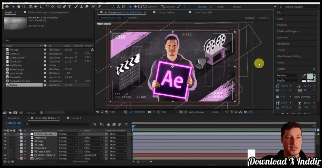The image size is (322, 168).
Task: Toggle the Ausrichten snapping checkbox
Action: coord(162,7)
